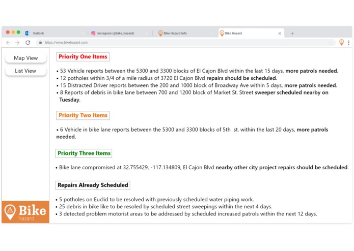Switch to List View

(26, 71)
